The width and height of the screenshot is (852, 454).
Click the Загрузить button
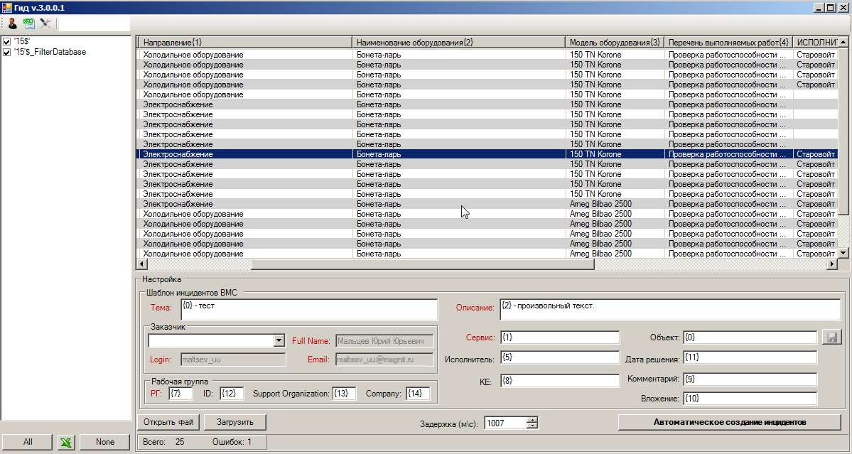click(x=235, y=422)
